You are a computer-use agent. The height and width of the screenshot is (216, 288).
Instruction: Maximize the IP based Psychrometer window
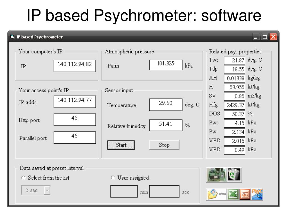[265, 37]
